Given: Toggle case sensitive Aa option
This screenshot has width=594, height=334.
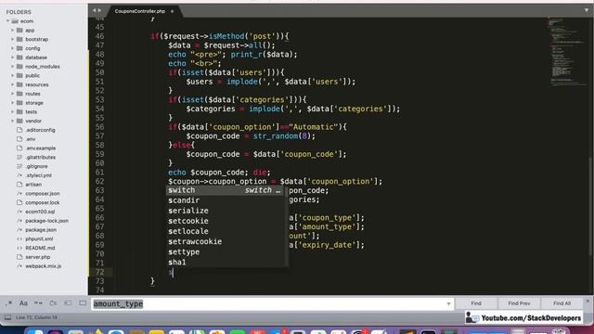Looking at the screenshot, I should coord(23,303).
